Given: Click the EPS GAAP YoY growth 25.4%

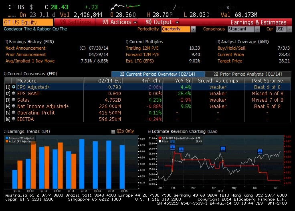Looking at the screenshot, I should tap(184, 93).
